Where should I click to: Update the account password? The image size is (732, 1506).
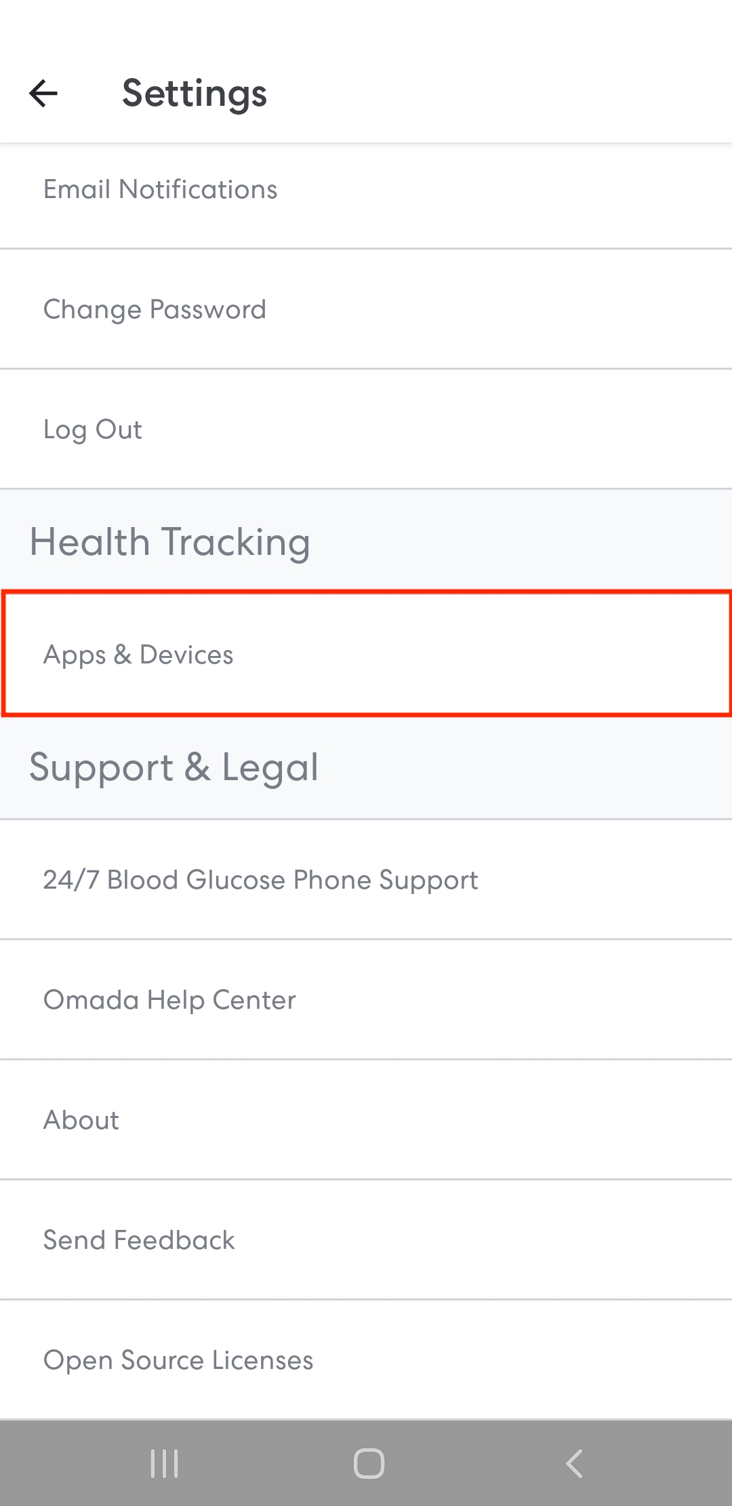[x=366, y=309]
